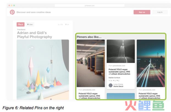171x112 pixels.
Task: Open the Adrian and Gidi's main pin image
Action: click(43, 70)
